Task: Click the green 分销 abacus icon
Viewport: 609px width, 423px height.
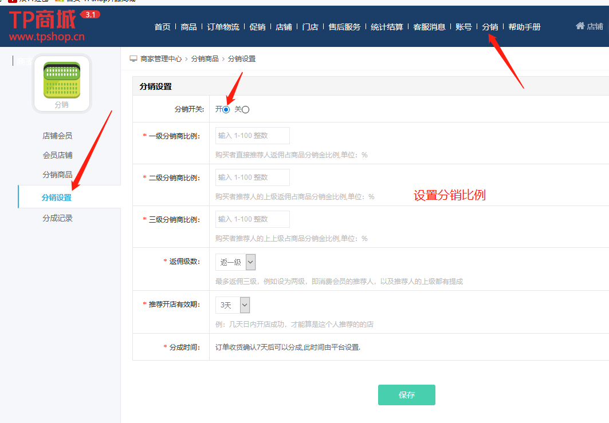Action: point(62,80)
